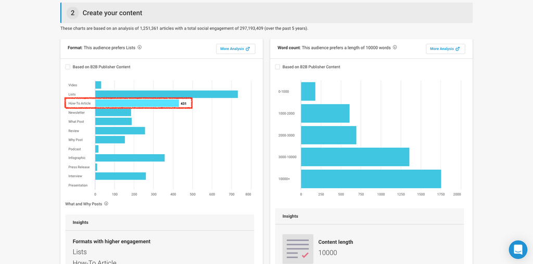Select the Lists bar in Format chart
Screen dimensions: 533x264
coord(166,94)
